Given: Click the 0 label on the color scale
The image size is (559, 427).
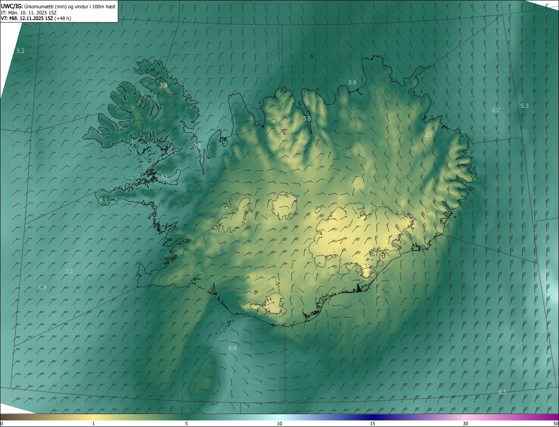Looking at the screenshot, I should (x=2, y=424).
